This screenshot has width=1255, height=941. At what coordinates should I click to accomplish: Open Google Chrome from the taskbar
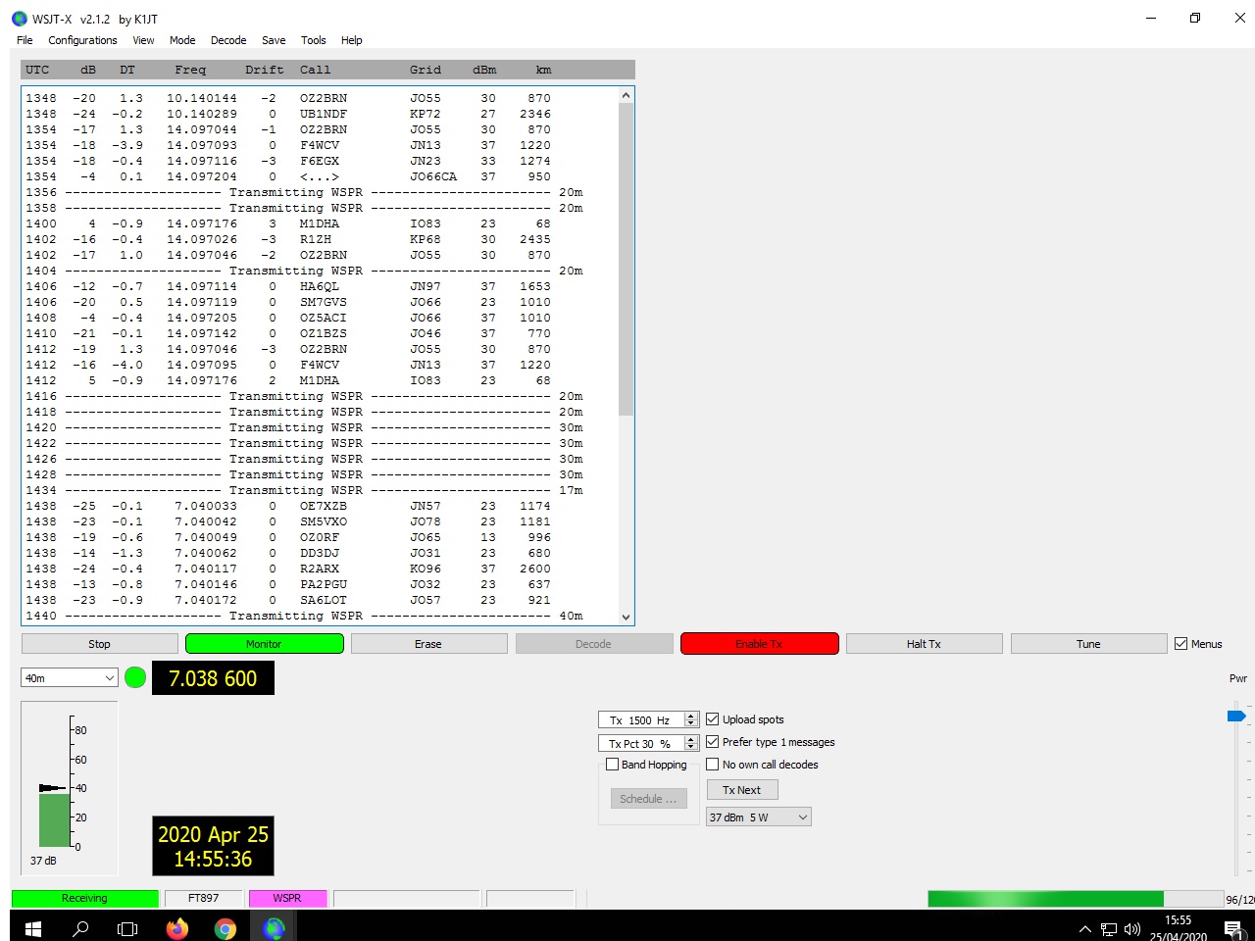[x=226, y=928]
